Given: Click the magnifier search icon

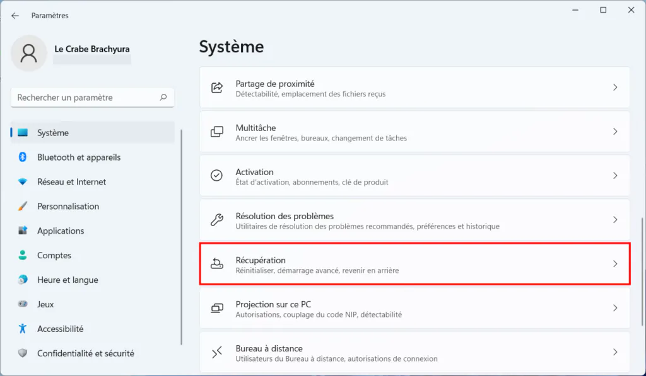Looking at the screenshot, I should pyautogui.click(x=163, y=98).
